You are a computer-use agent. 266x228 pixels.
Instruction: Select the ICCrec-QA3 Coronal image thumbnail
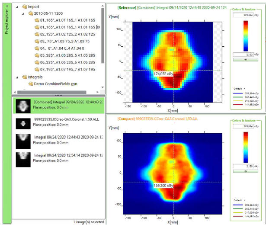point(22,123)
